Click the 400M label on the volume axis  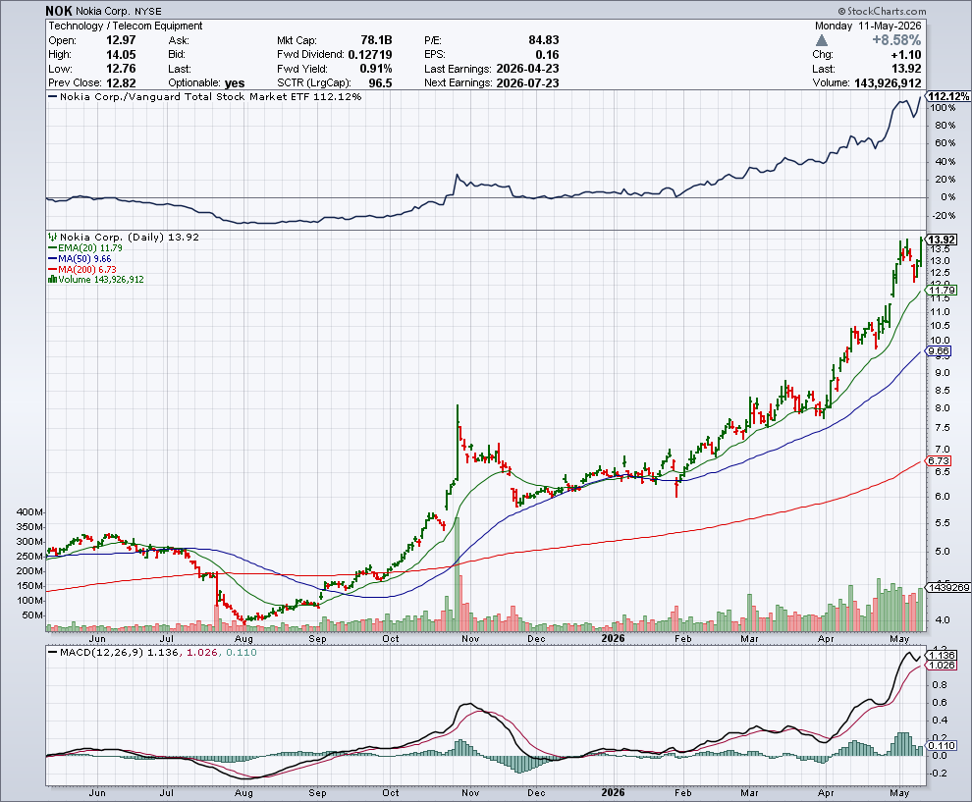pos(30,512)
